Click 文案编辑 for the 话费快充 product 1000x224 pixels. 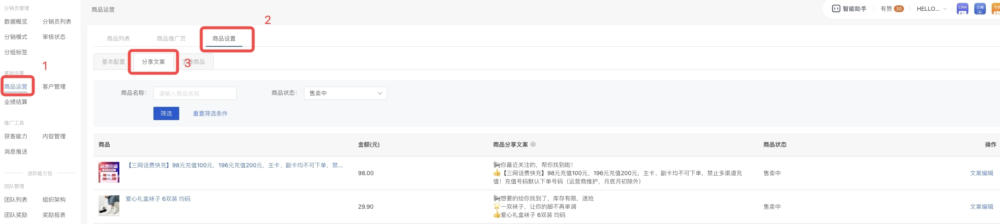pos(981,173)
